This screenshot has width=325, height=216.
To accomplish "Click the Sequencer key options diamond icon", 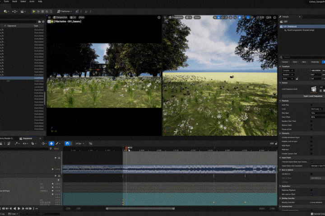I will 44,144.
